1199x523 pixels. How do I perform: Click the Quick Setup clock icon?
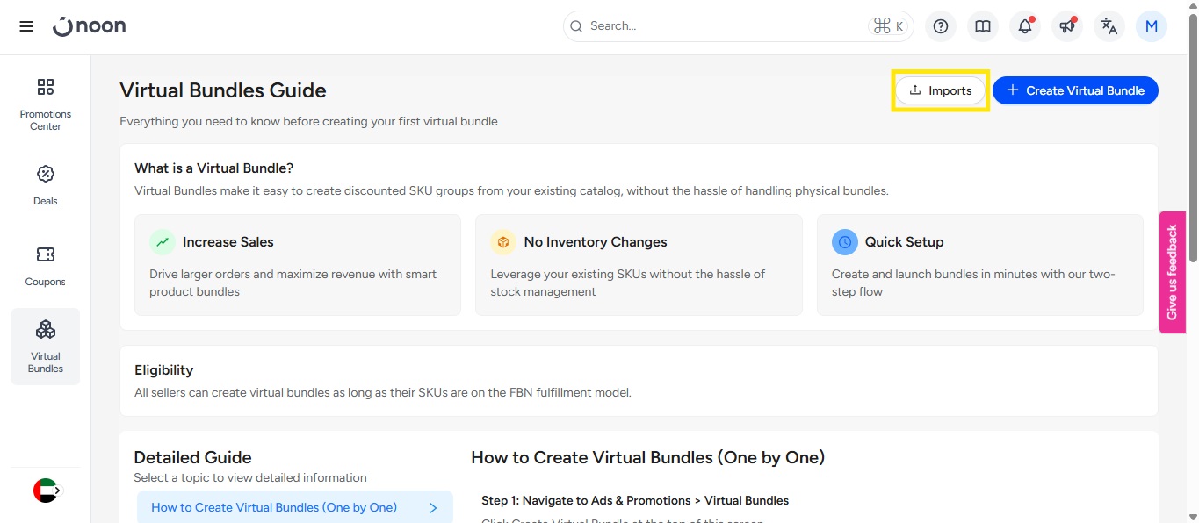pyautogui.click(x=845, y=242)
